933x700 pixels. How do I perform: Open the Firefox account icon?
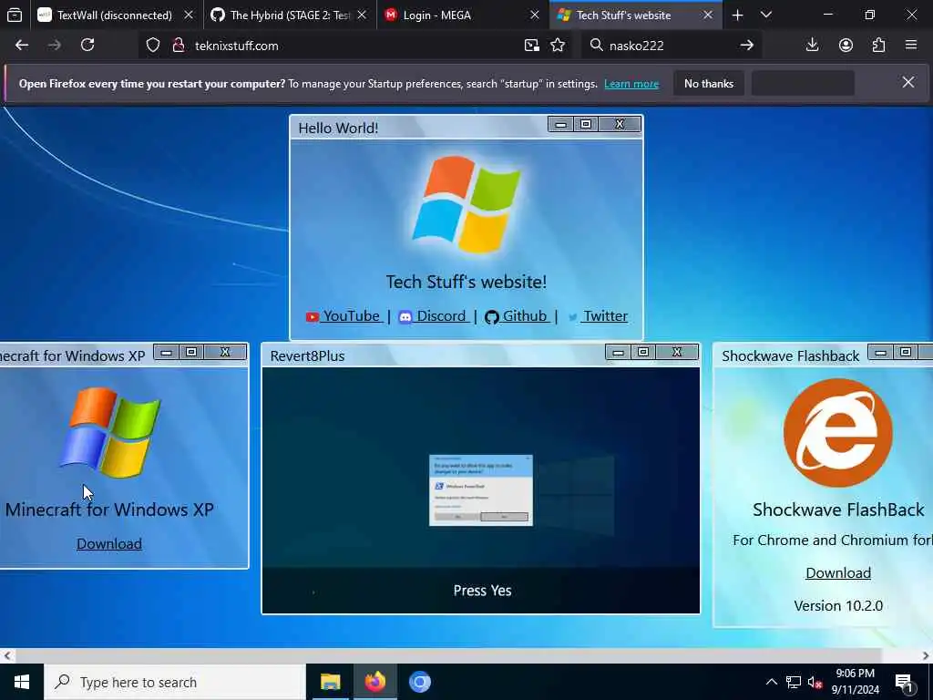[846, 46]
